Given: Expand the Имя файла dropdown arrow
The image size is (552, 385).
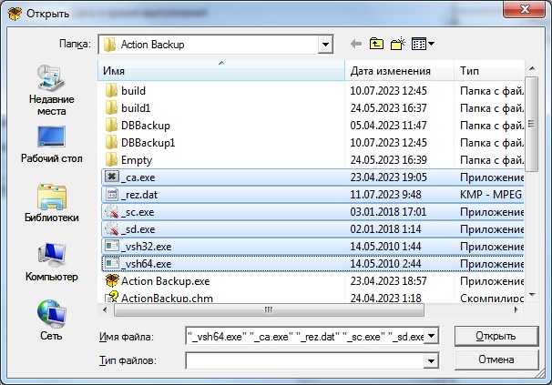Looking at the screenshot, I should pyautogui.click(x=431, y=336).
